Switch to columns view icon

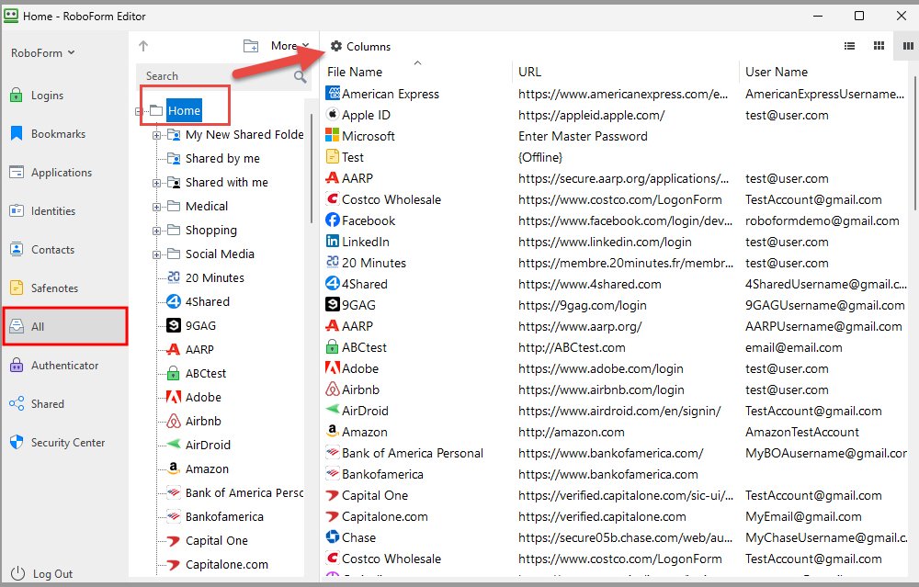pos(908,46)
